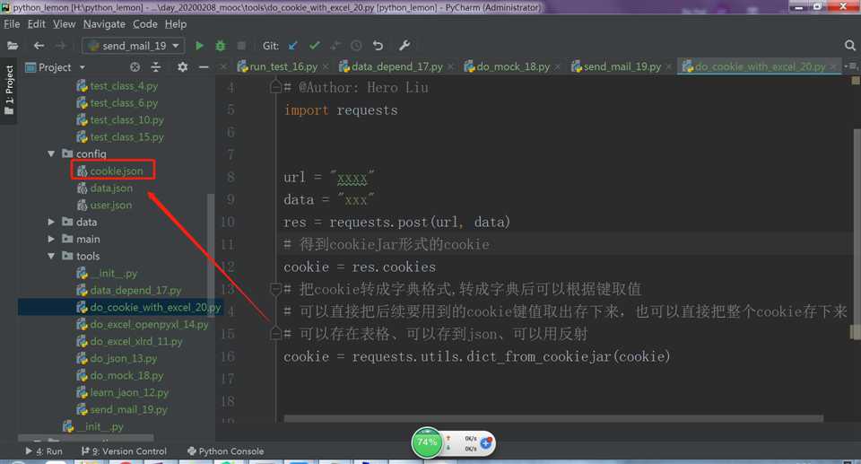Click line 16 dict_from_cookiejar code

(x=476, y=357)
